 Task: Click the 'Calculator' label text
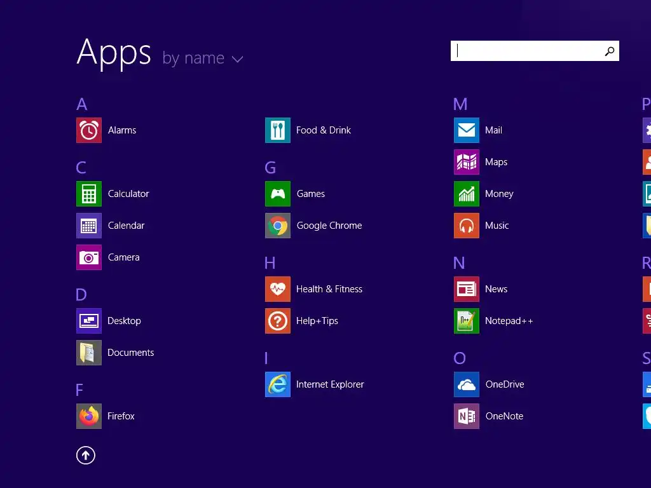[x=128, y=194]
